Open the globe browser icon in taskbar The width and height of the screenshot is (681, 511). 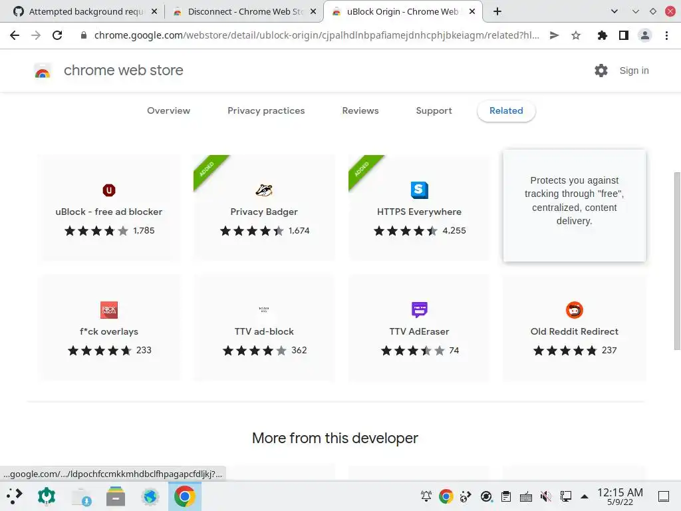pos(150,496)
